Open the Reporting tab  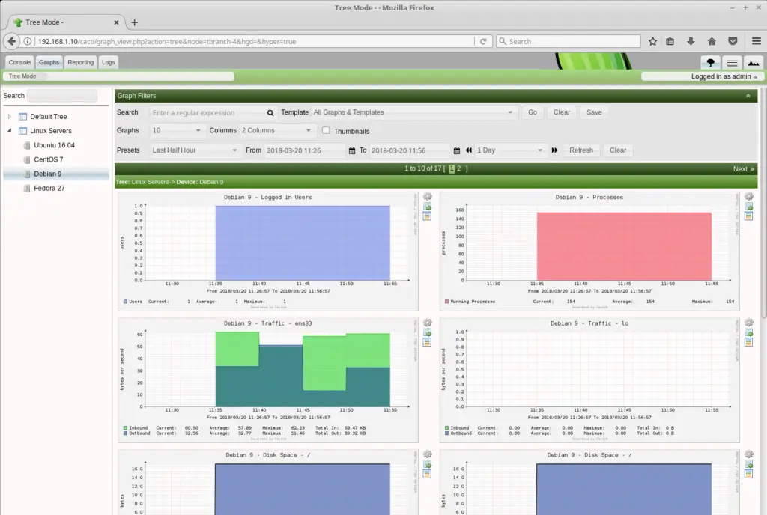pos(81,62)
